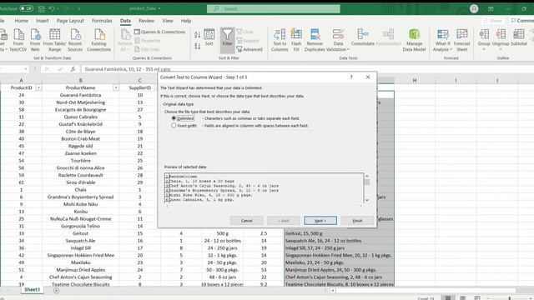This screenshot has width=534, height=300.
Task: Click Cancel in the wizard
Action: click(x=247, y=220)
